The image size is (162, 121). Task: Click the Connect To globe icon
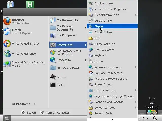[x=53, y=60]
